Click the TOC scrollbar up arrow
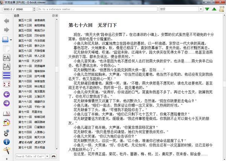The width and height of the screenshot is (226, 161). tap(56, 19)
